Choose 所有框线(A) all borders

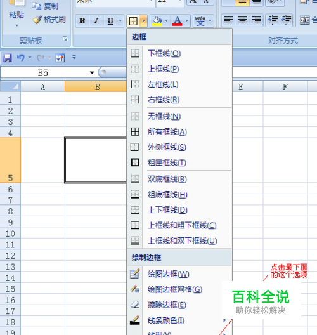tap(179, 131)
